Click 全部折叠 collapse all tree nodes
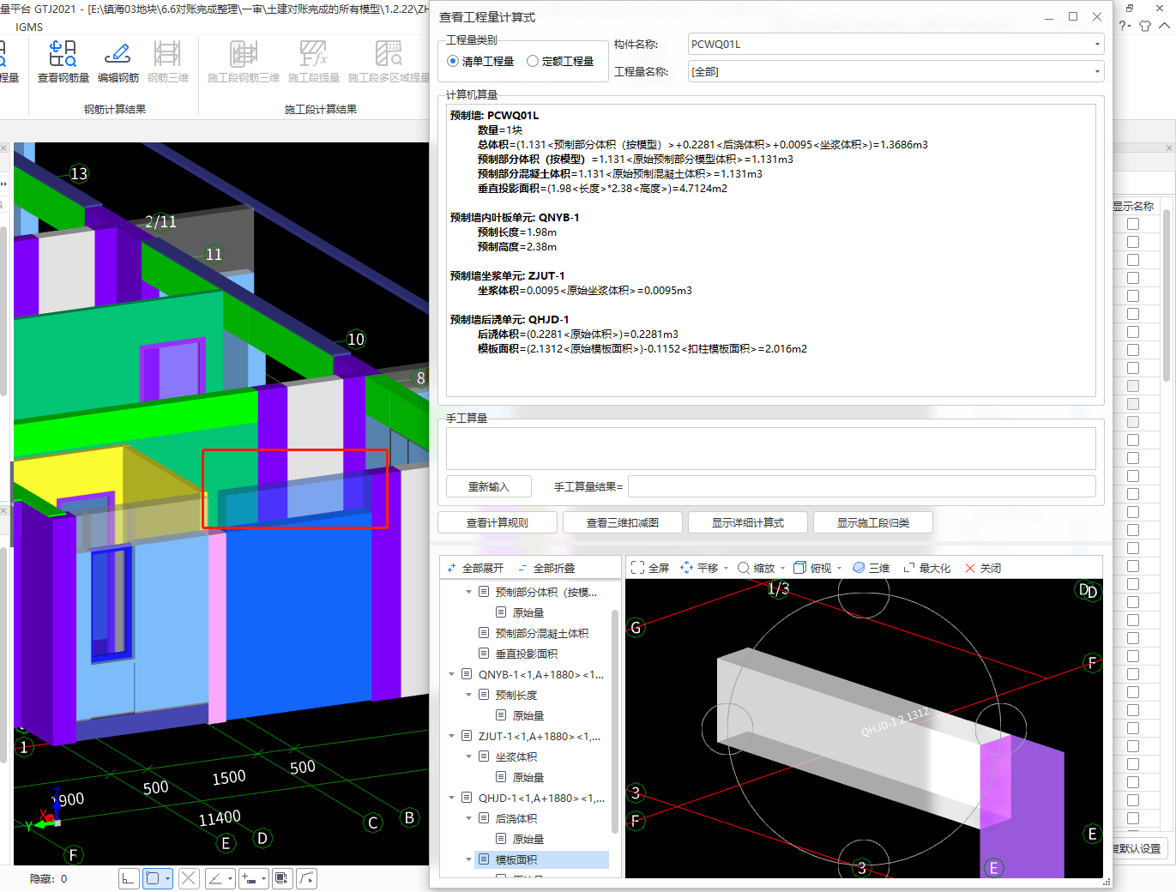The image size is (1176, 892). tap(546, 568)
